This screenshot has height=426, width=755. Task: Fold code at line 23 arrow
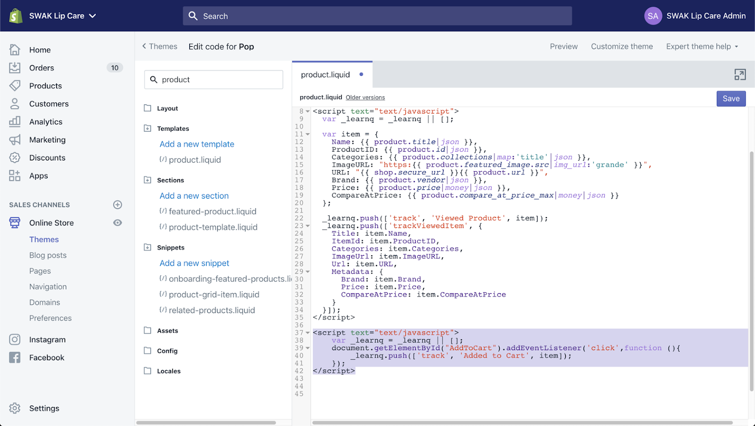point(308,226)
